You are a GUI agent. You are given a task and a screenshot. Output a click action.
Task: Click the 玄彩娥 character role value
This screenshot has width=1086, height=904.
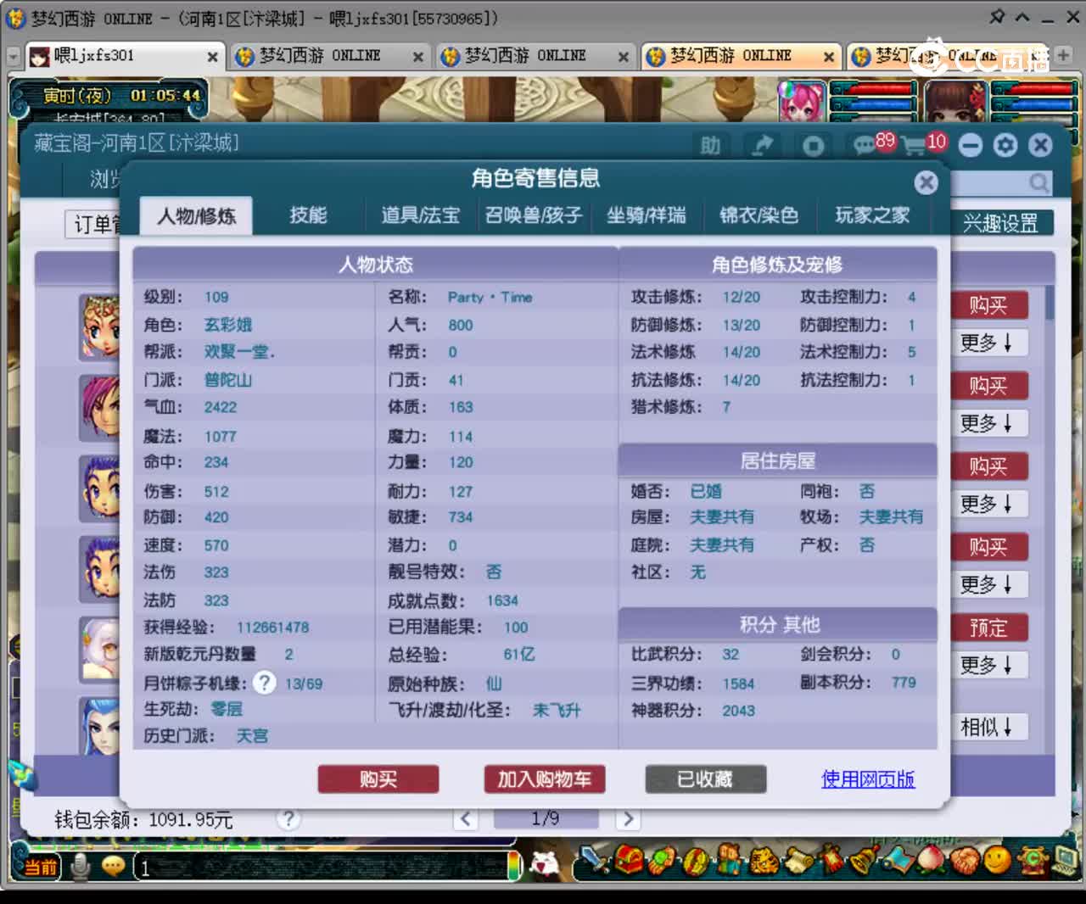(228, 325)
